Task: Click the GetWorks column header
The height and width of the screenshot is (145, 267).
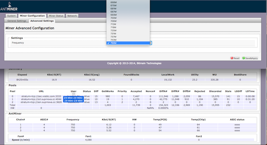Action: click(x=108, y=91)
